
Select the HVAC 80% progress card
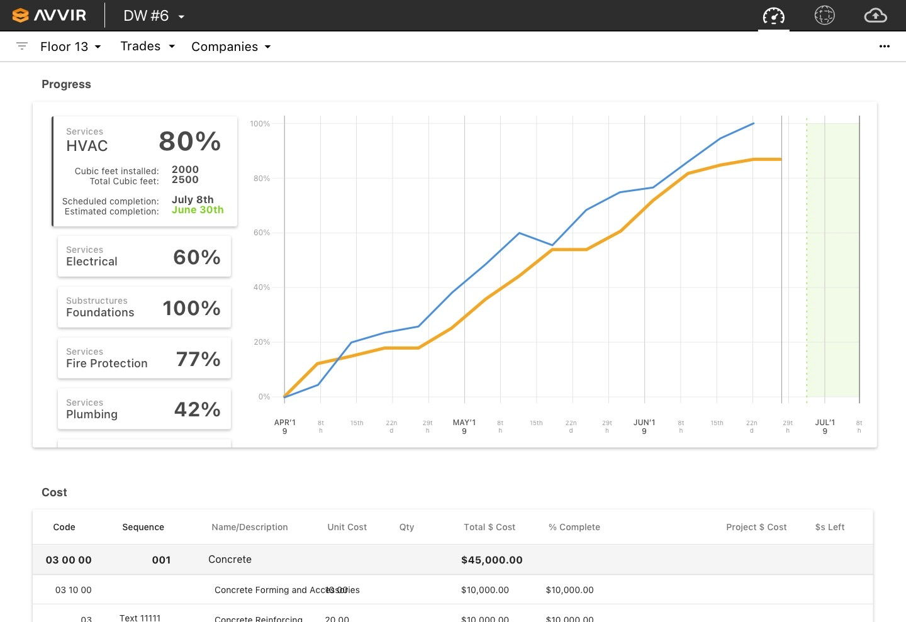coord(144,171)
